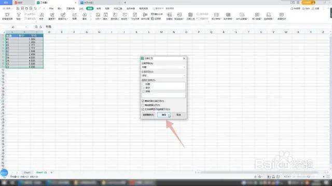Screen dimensions: 332x186
Task: Click the Sheet1 (2) sheet tab
Action: (x=41, y=173)
